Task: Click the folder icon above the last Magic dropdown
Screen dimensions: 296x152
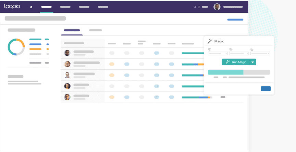Action: pyautogui.click(x=252, y=50)
